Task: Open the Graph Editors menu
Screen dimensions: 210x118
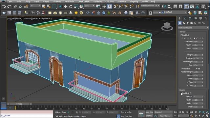Action: 84,2
